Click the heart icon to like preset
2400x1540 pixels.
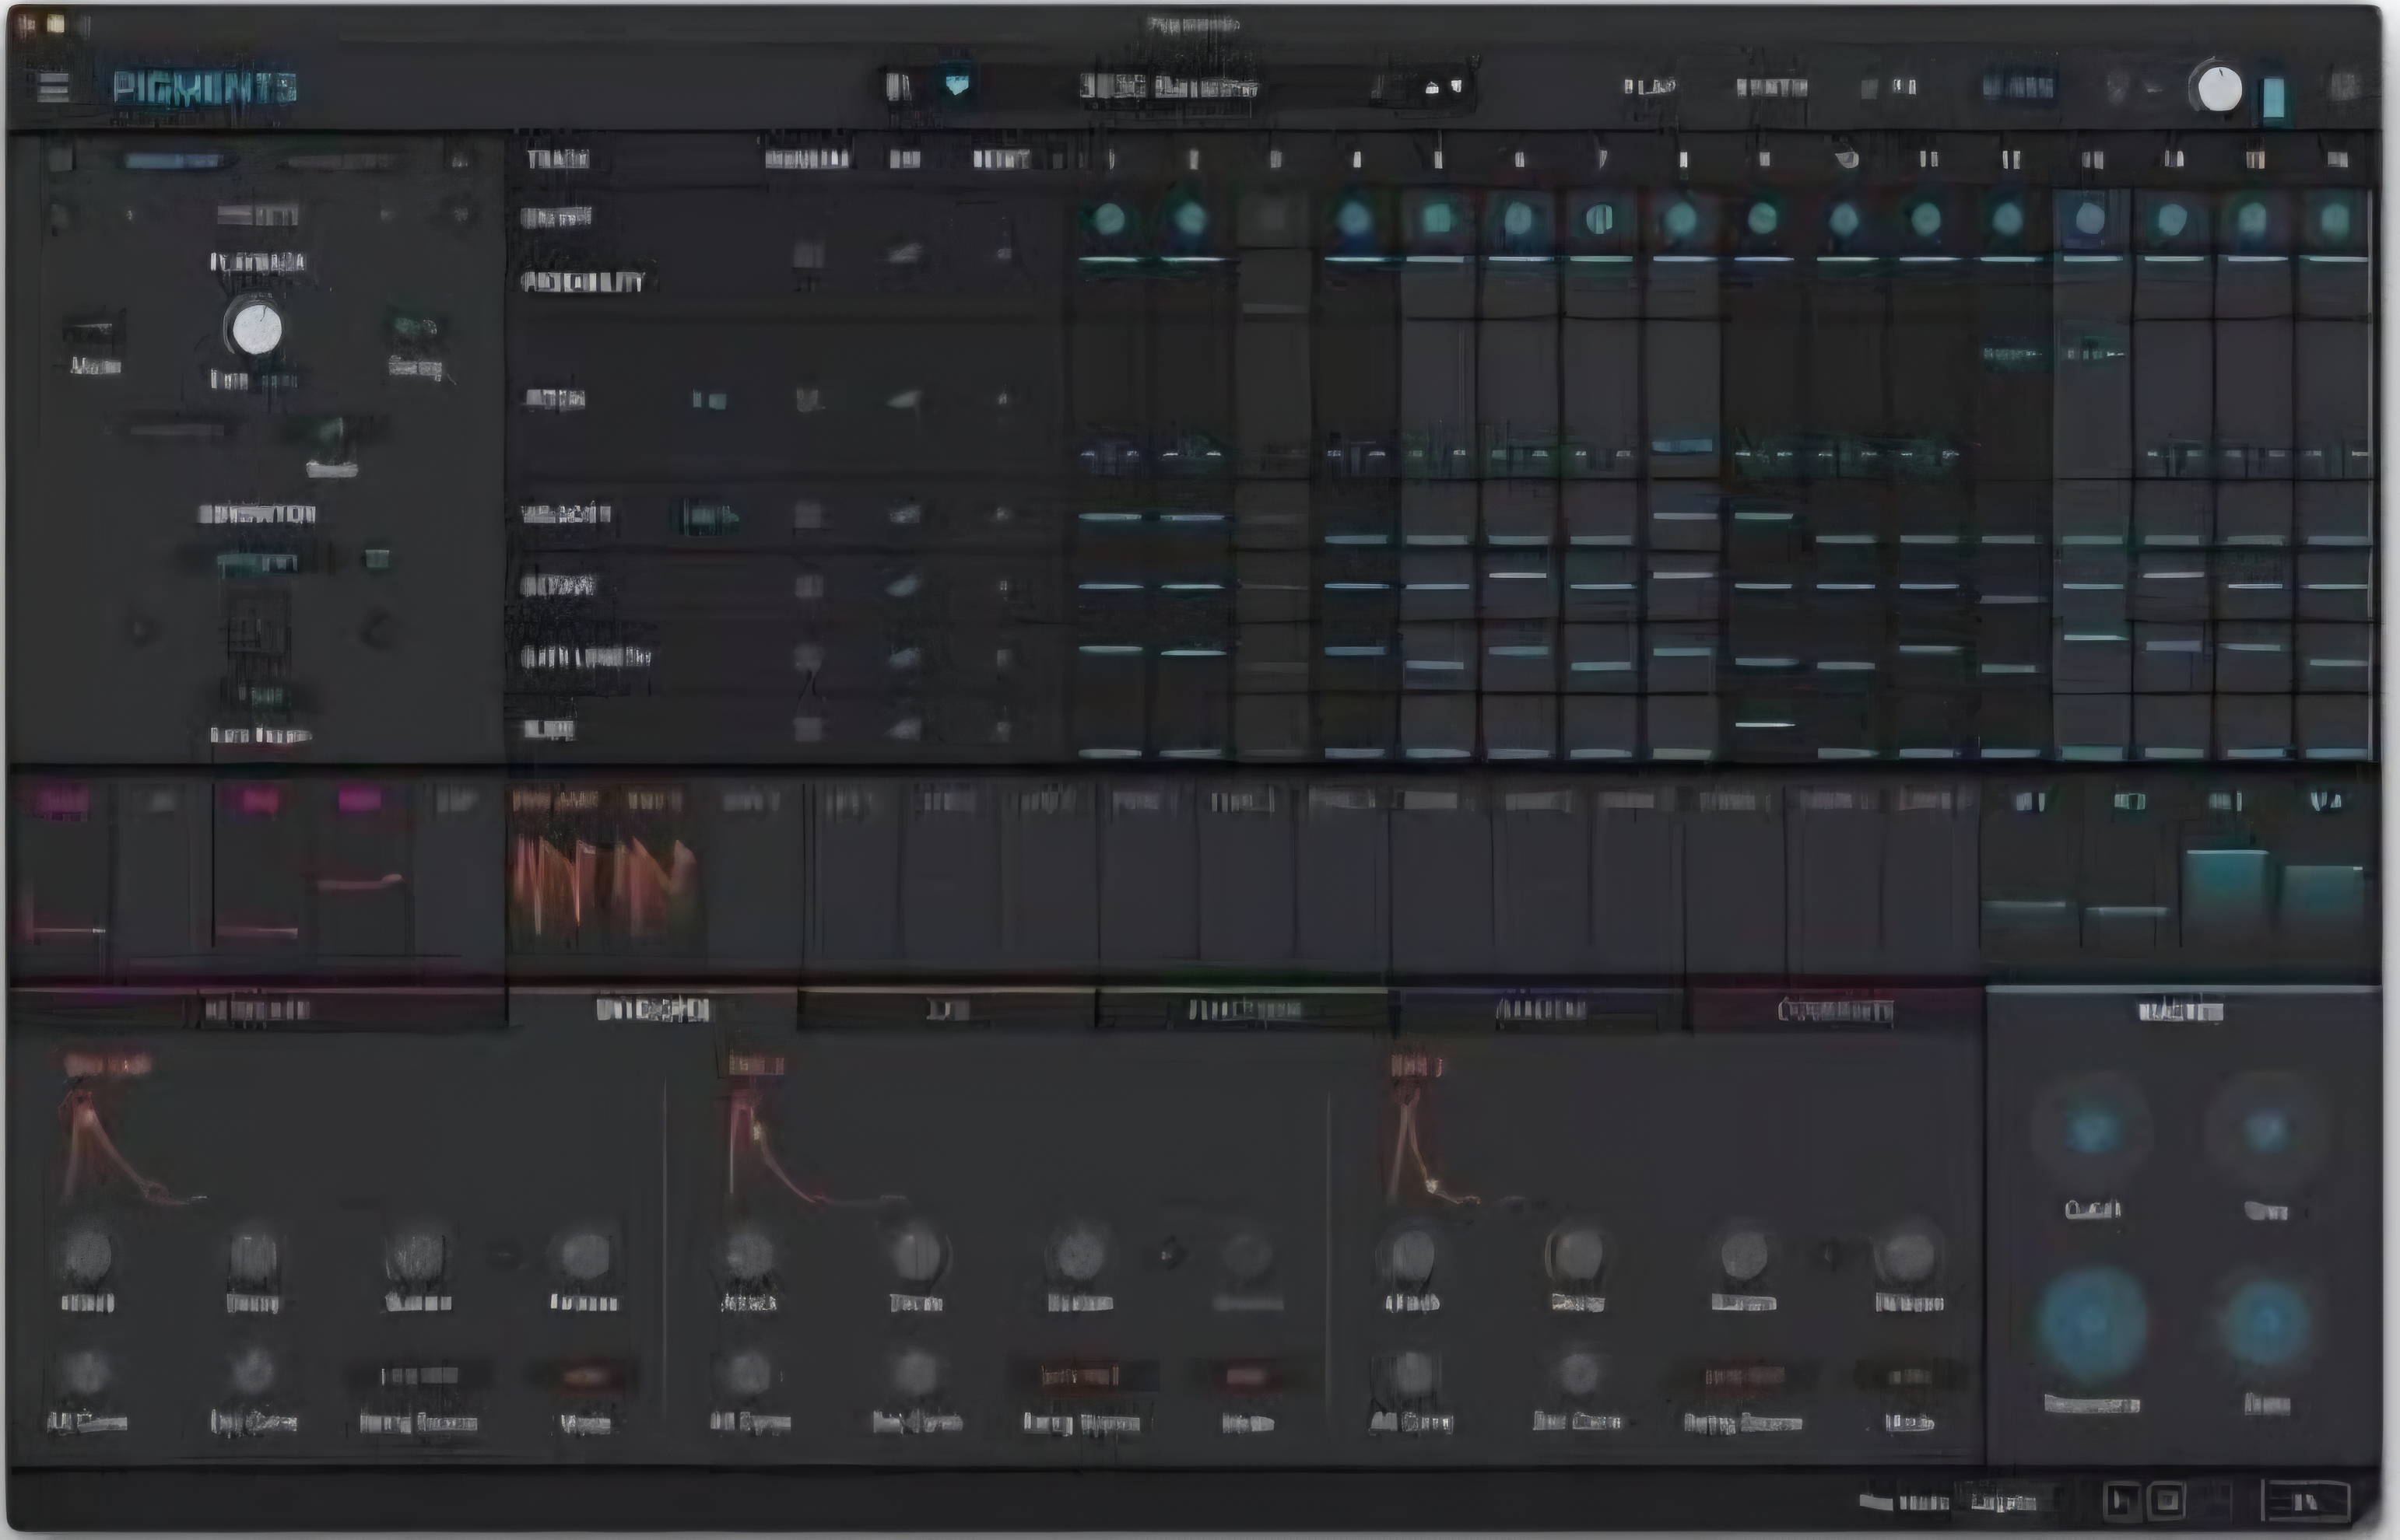coord(957,85)
